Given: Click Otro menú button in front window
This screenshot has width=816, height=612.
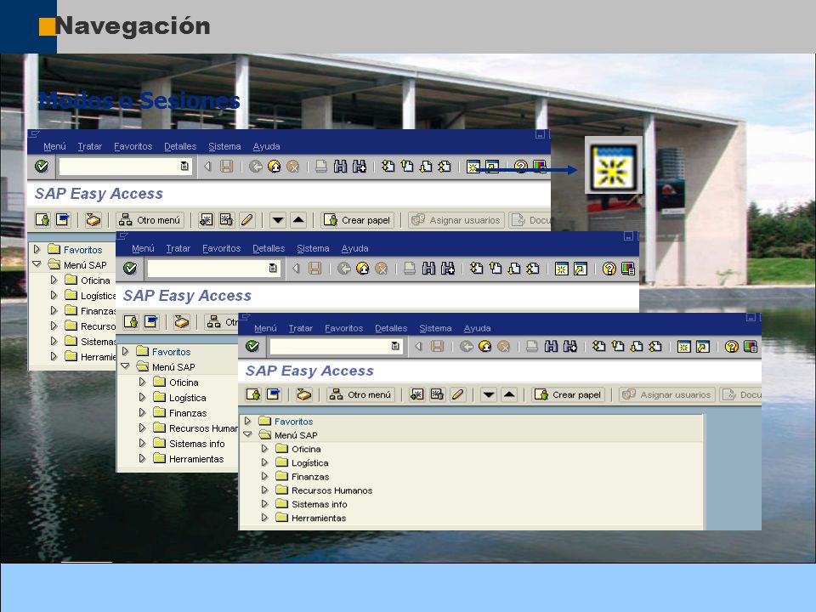Looking at the screenshot, I should pos(360,394).
